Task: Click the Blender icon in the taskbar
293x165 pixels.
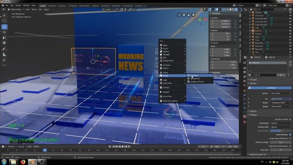Action: [x=33, y=162]
